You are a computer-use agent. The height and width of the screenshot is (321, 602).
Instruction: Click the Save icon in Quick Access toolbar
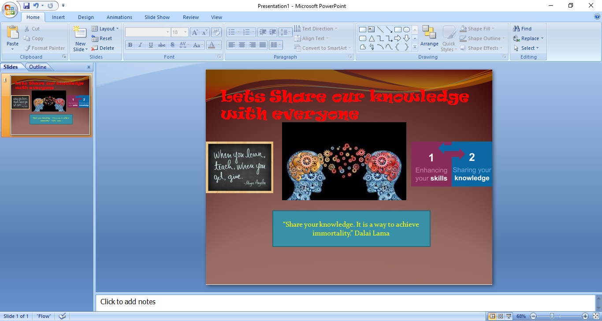point(26,6)
